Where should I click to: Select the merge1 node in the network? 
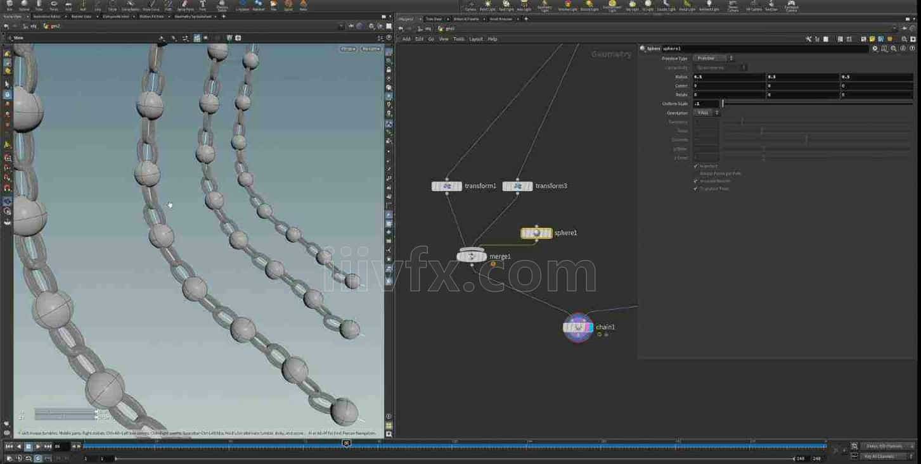472,256
